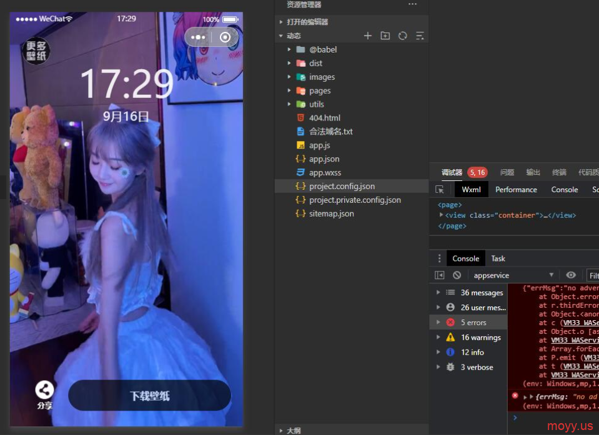Viewport: 599px width, 435px height.
Task: Open app.json in the file tree
Action: 324,159
